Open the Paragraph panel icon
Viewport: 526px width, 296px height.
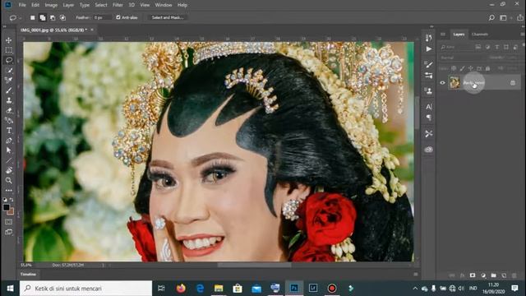coord(429,118)
